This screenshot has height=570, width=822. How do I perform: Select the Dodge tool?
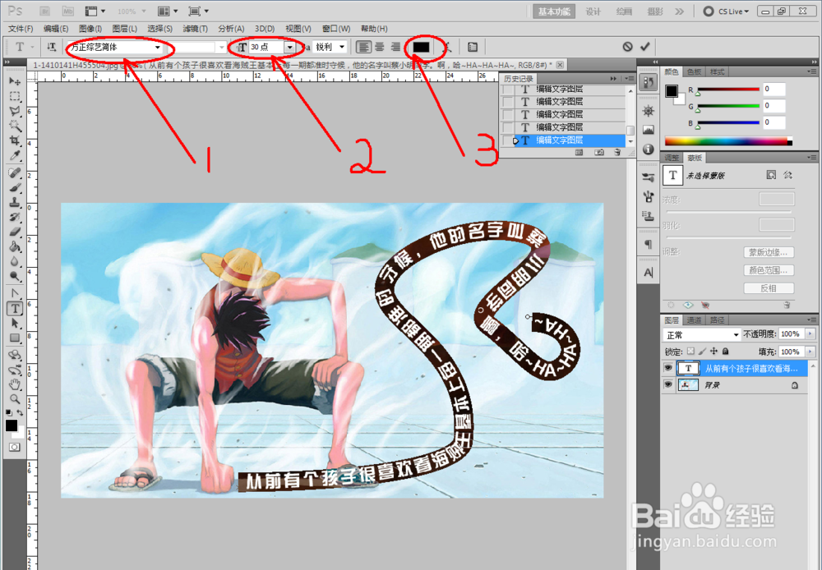click(15, 276)
